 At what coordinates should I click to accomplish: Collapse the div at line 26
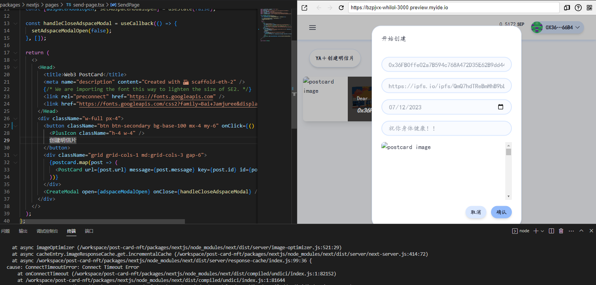pyautogui.click(x=15, y=119)
